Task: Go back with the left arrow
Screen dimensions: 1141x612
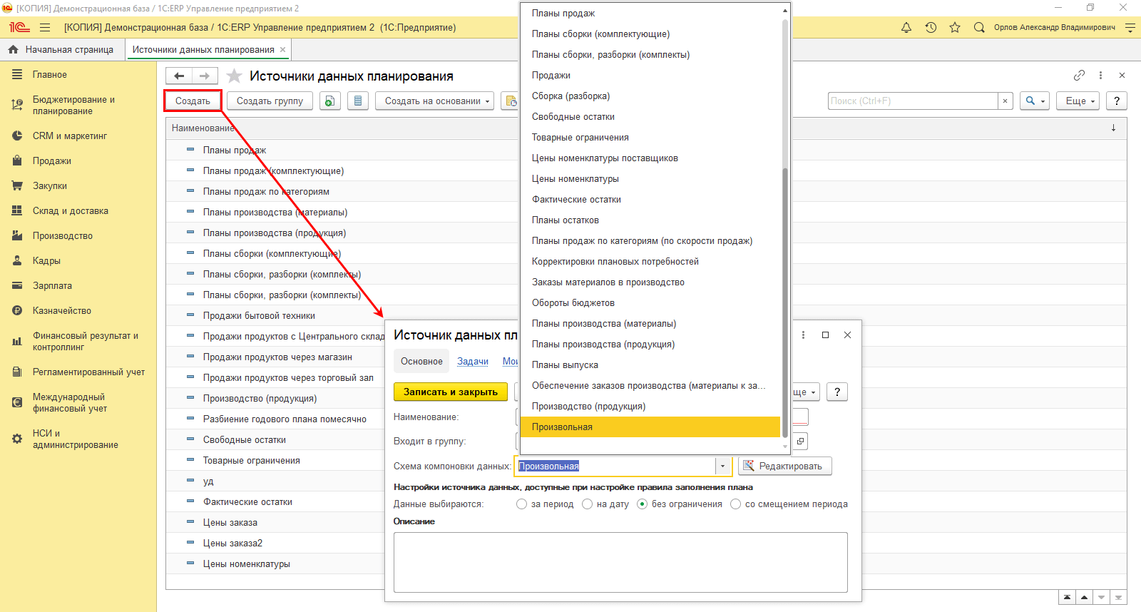Action: pyautogui.click(x=179, y=76)
